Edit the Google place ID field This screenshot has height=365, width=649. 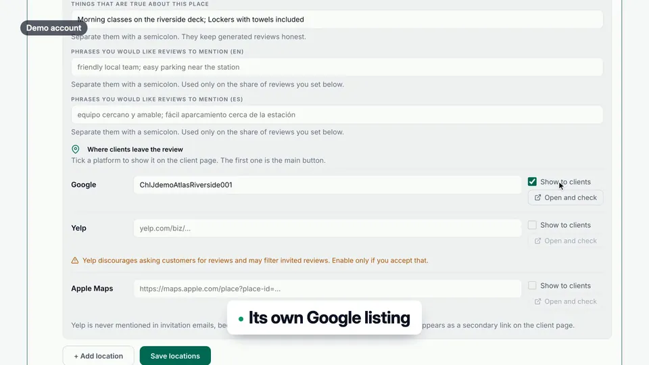(327, 185)
